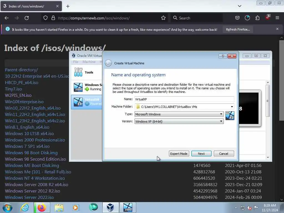Click Next in Create Virtual Machine dialog
The image size is (284, 213).
tap(201, 154)
